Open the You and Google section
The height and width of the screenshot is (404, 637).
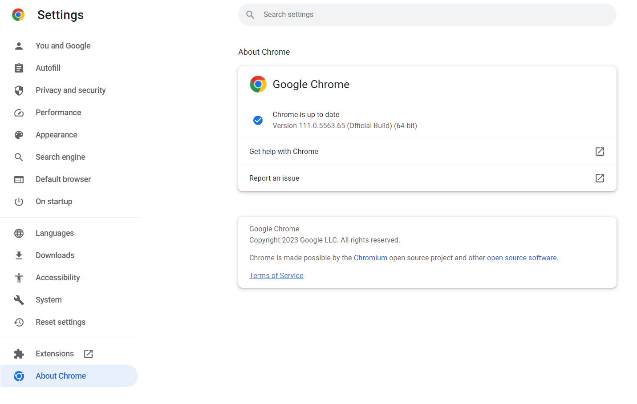pyautogui.click(x=63, y=46)
